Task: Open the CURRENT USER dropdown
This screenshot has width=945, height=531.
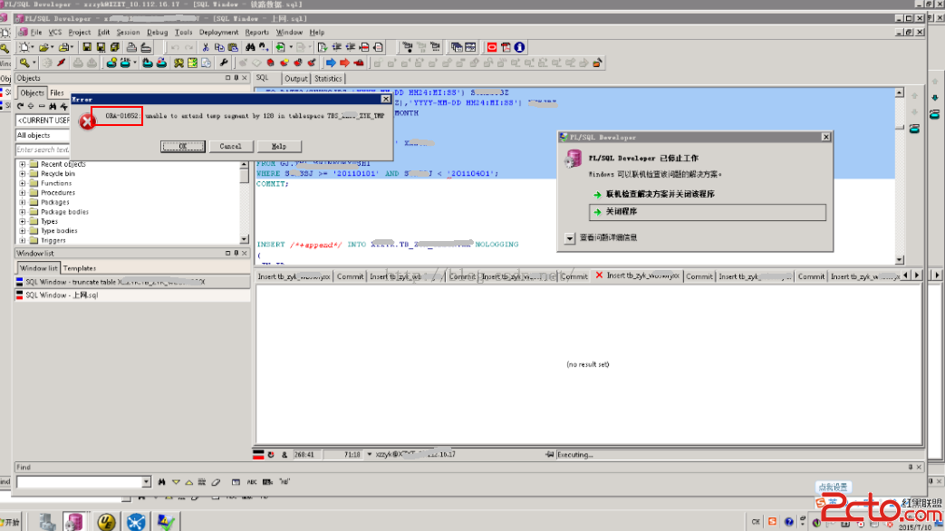Action: tap(43, 121)
